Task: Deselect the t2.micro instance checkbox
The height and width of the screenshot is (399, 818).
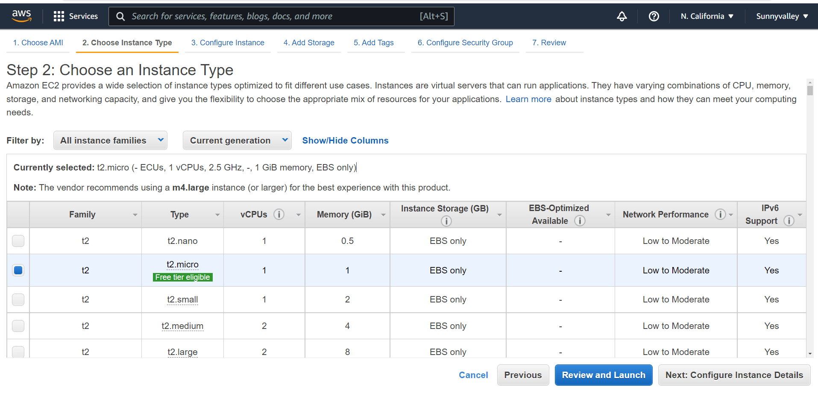Action: (18, 270)
